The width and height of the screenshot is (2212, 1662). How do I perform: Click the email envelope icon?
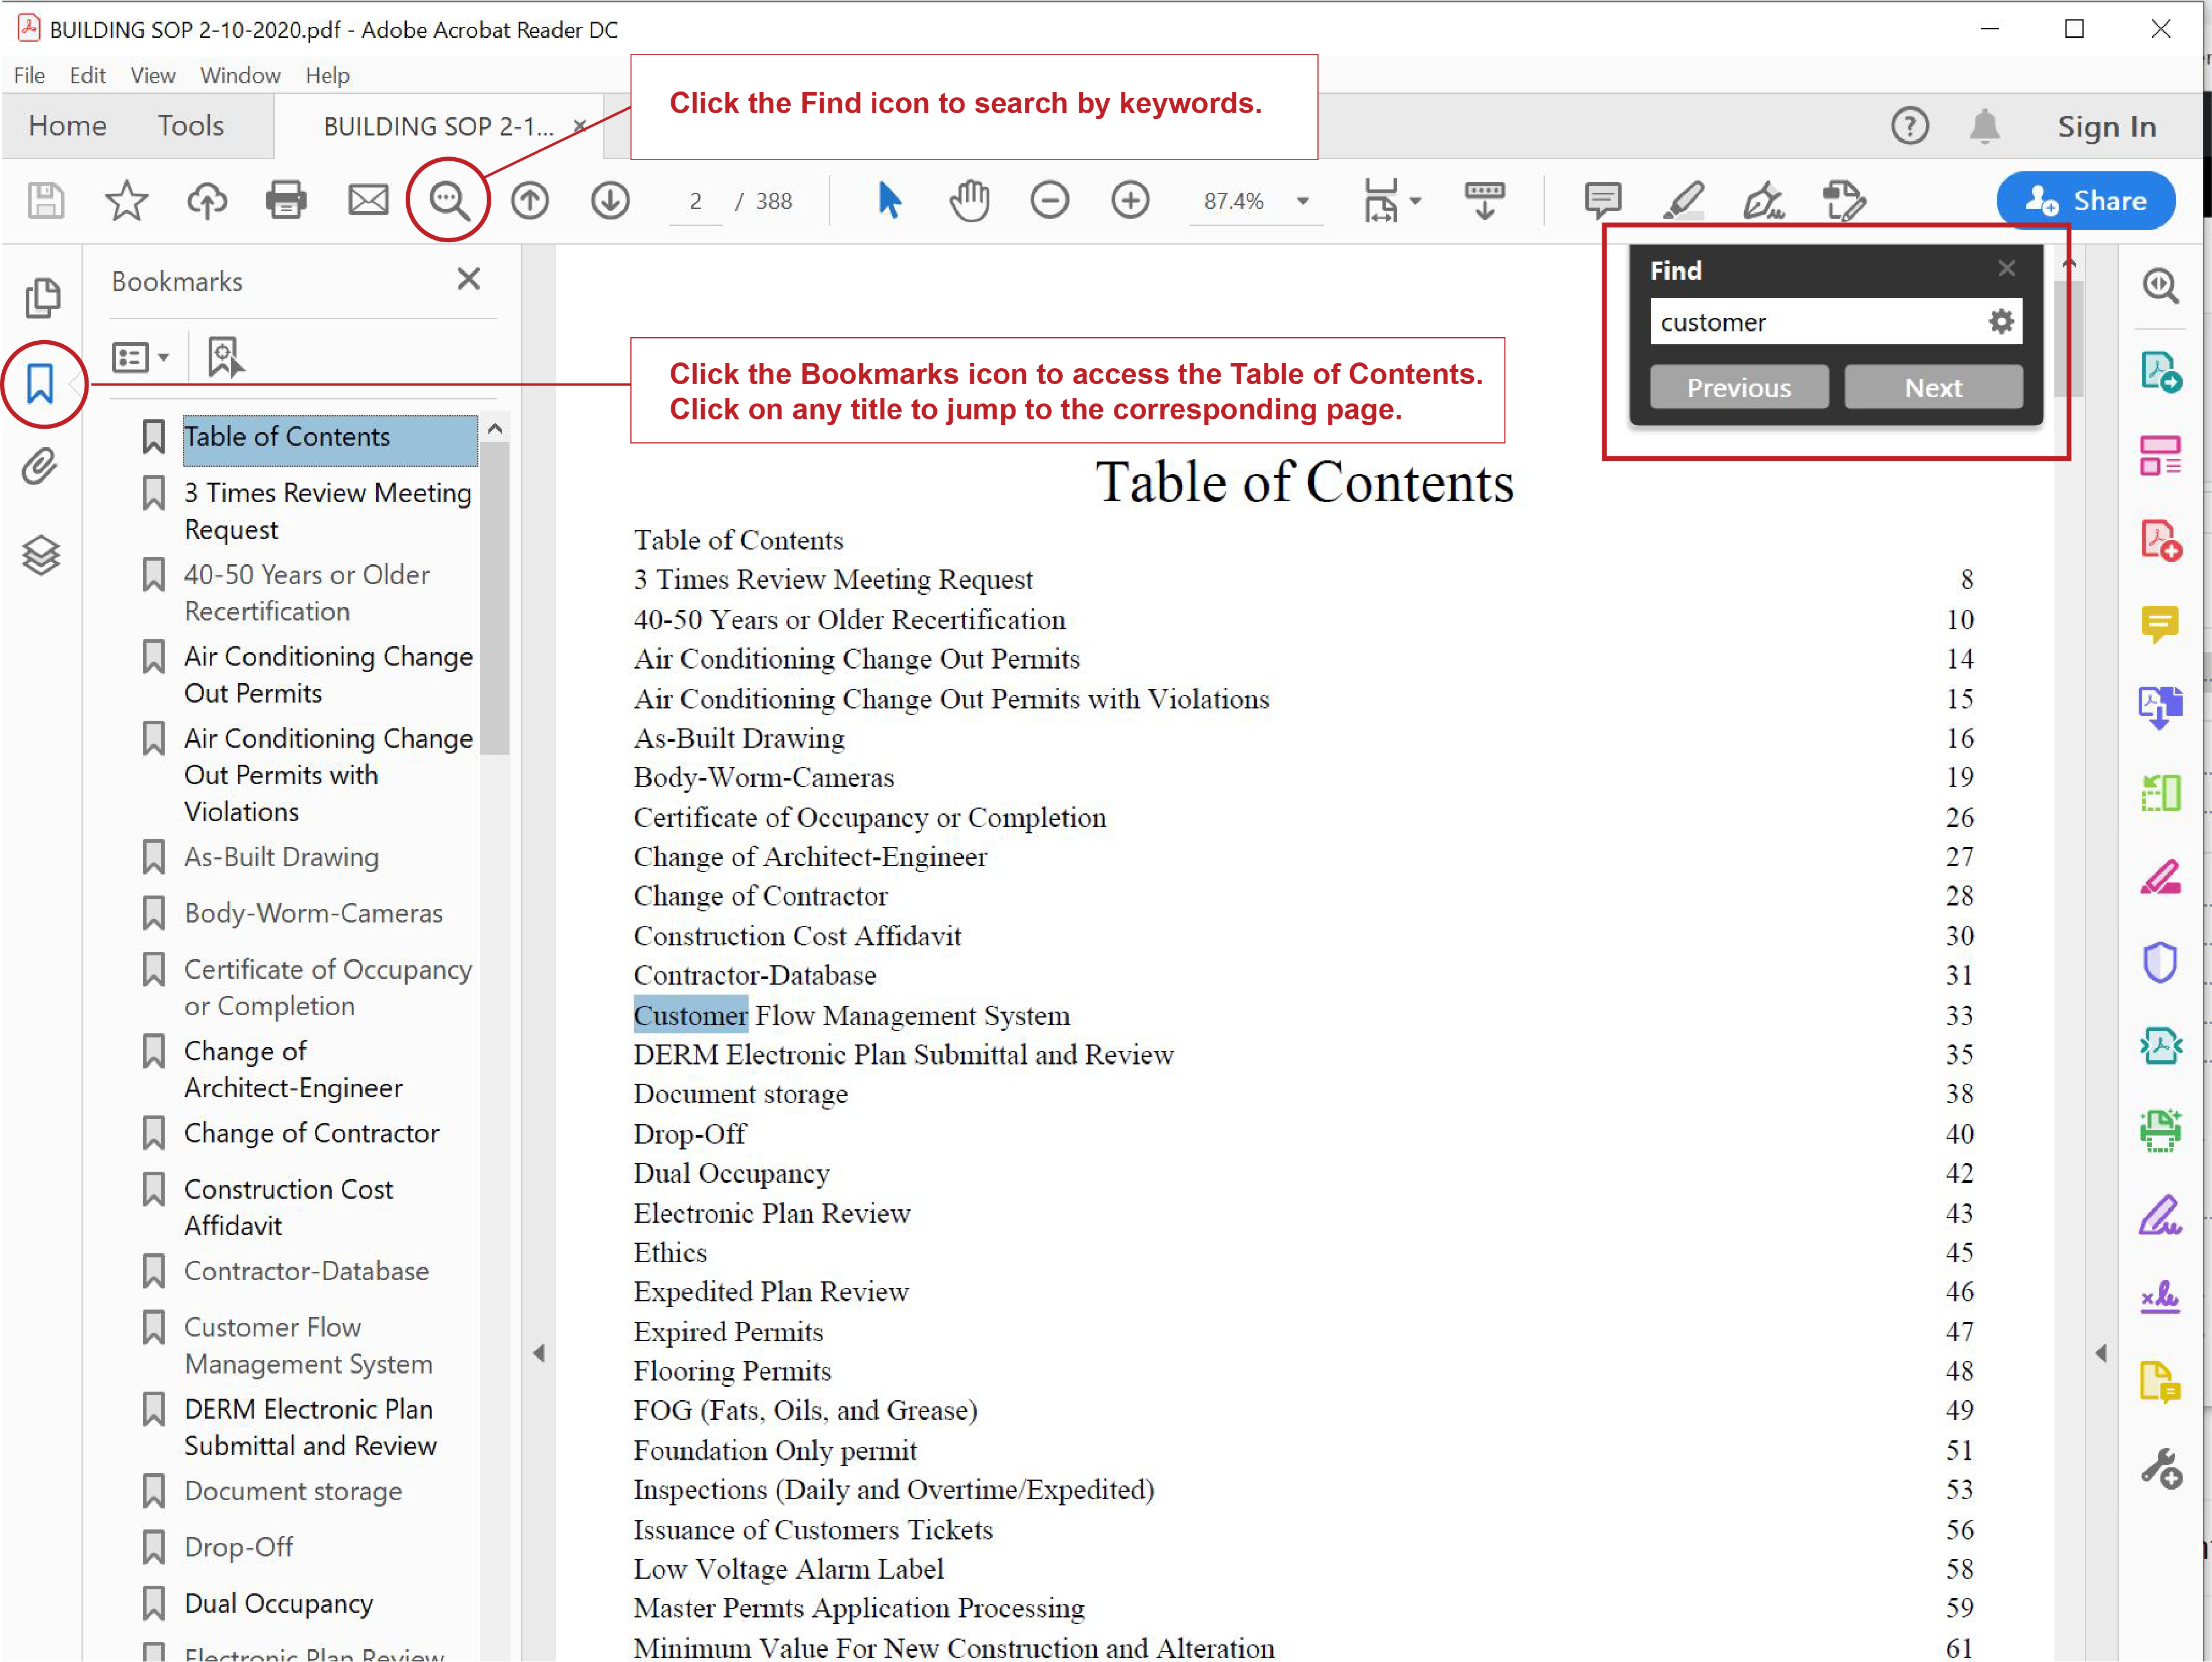click(367, 200)
